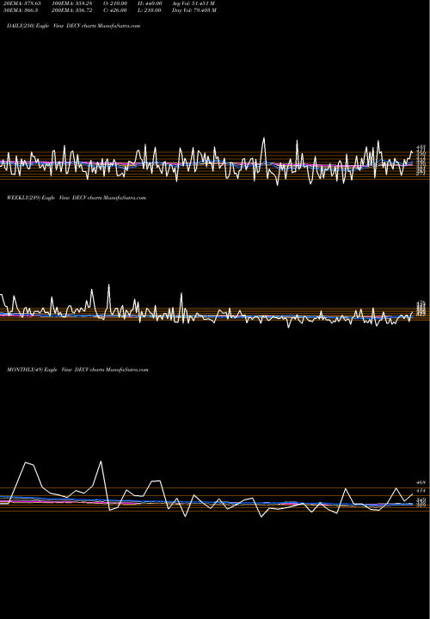Click the DAILY Eagle View chart title
The width and height of the screenshot is (430, 619).
[x=73, y=26]
